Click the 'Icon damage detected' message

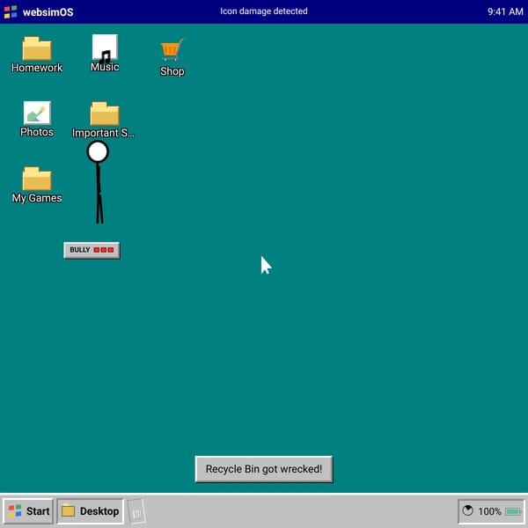point(264,11)
